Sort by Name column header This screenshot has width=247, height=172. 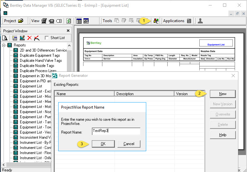tap(84, 94)
